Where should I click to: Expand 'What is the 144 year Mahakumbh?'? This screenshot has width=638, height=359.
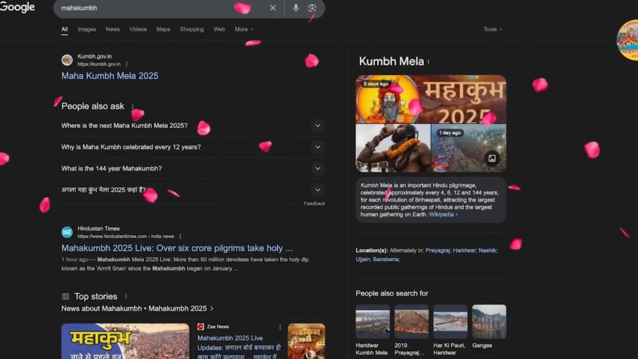(x=317, y=168)
